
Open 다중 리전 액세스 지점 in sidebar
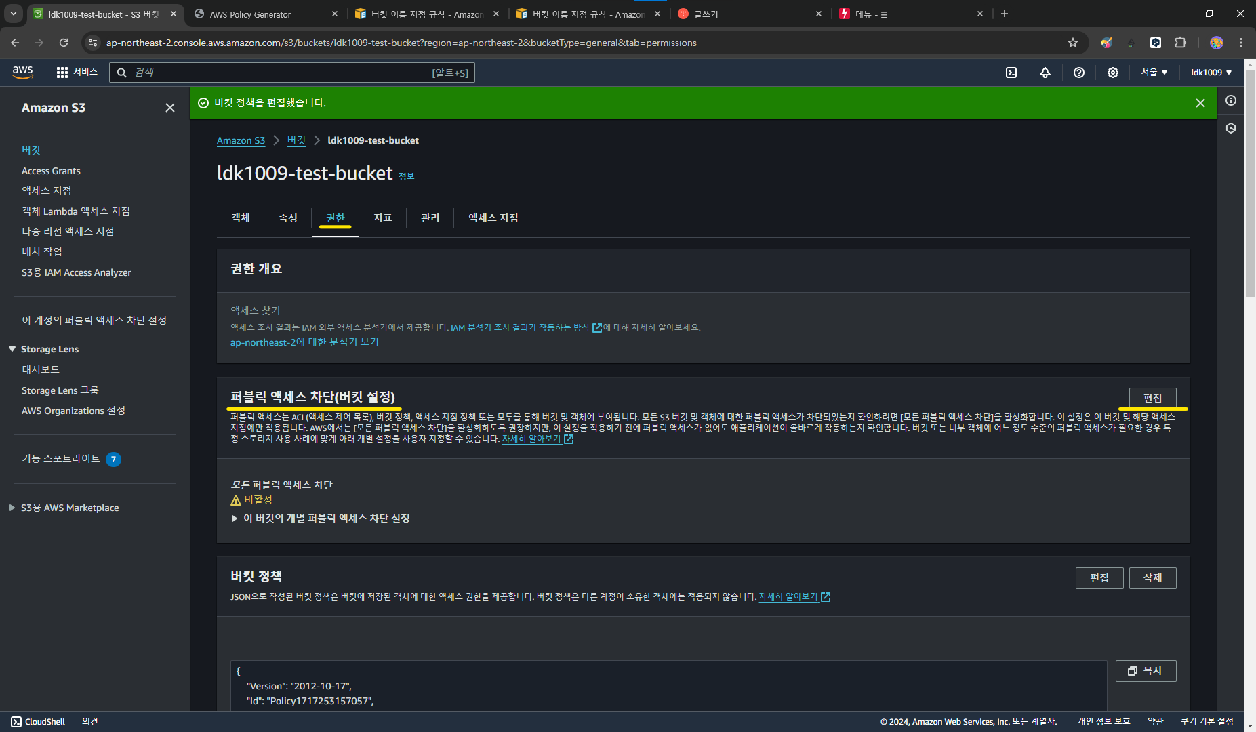coord(68,232)
